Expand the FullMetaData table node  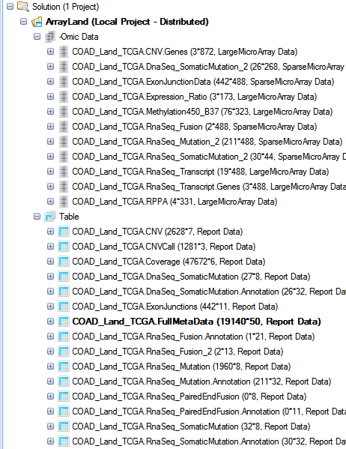[x=50, y=322]
